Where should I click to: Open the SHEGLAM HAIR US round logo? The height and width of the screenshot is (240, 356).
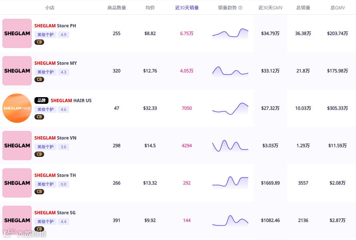[x=17, y=108]
